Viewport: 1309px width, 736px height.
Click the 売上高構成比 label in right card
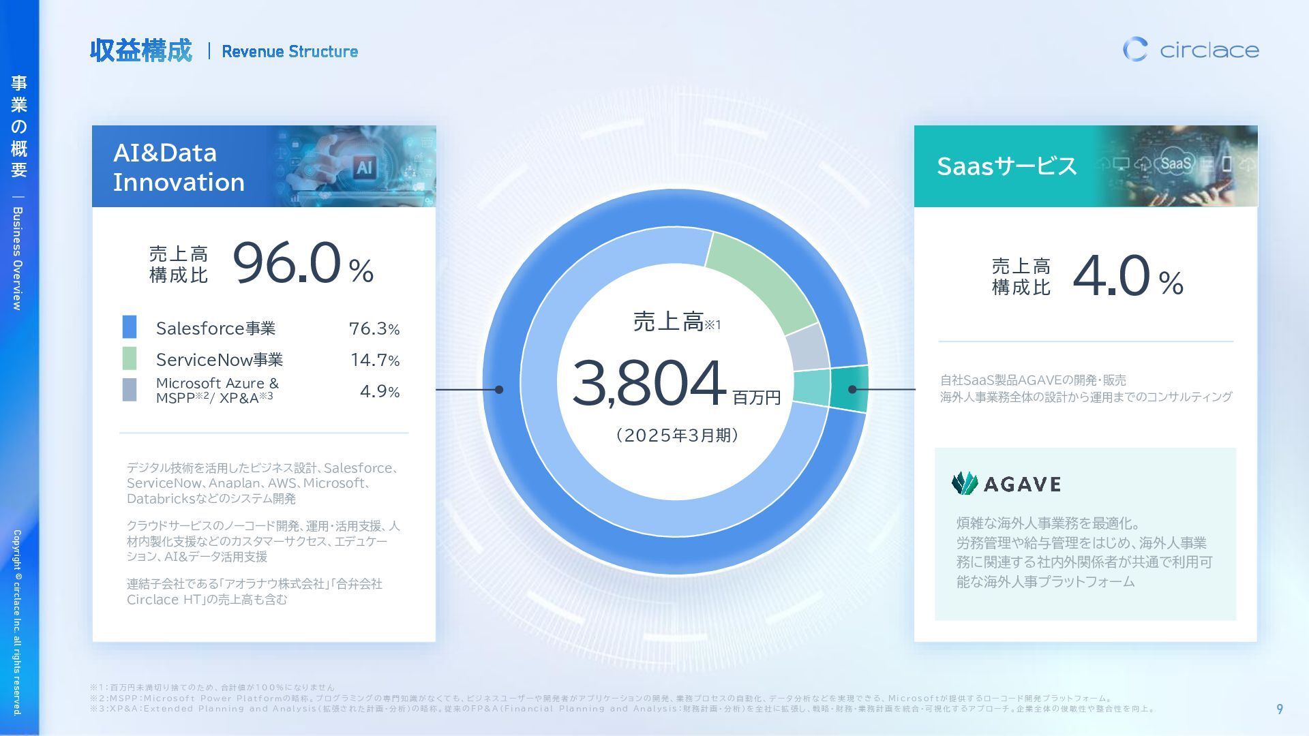(x=1021, y=277)
